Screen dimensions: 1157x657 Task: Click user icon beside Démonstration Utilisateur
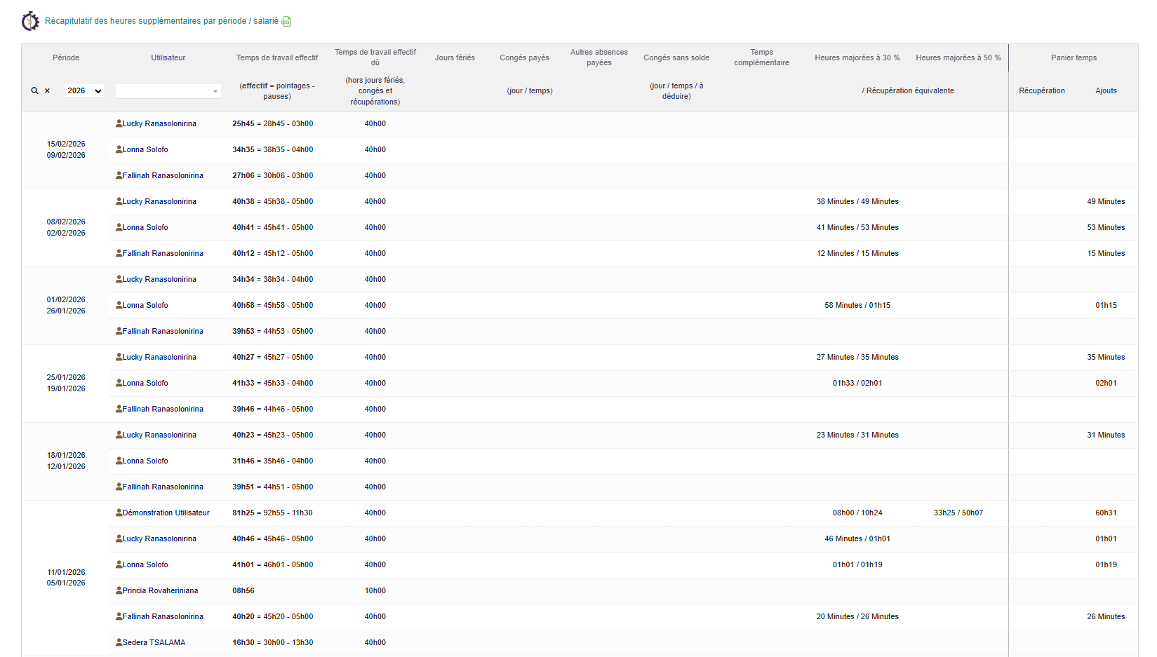119,513
